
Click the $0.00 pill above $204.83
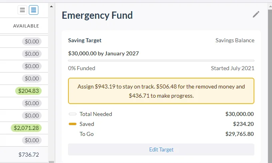coord(32,79)
